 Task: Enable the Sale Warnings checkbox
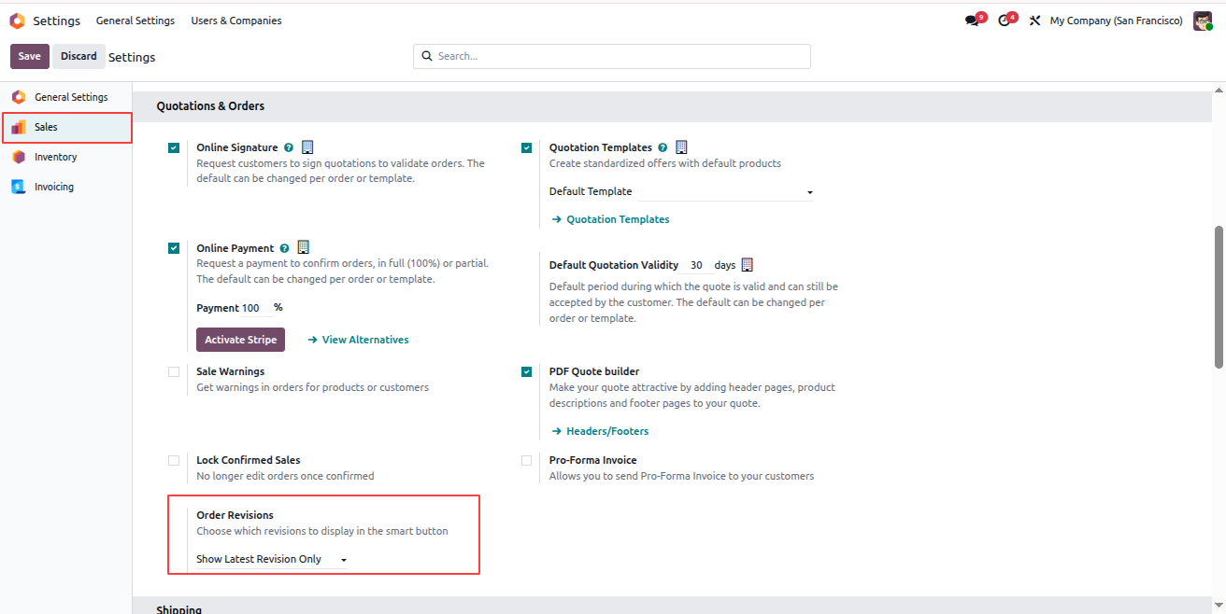(174, 371)
